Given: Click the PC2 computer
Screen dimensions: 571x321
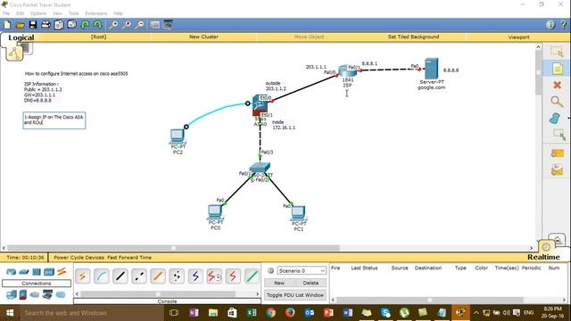Looking at the screenshot, I should tap(178, 136).
